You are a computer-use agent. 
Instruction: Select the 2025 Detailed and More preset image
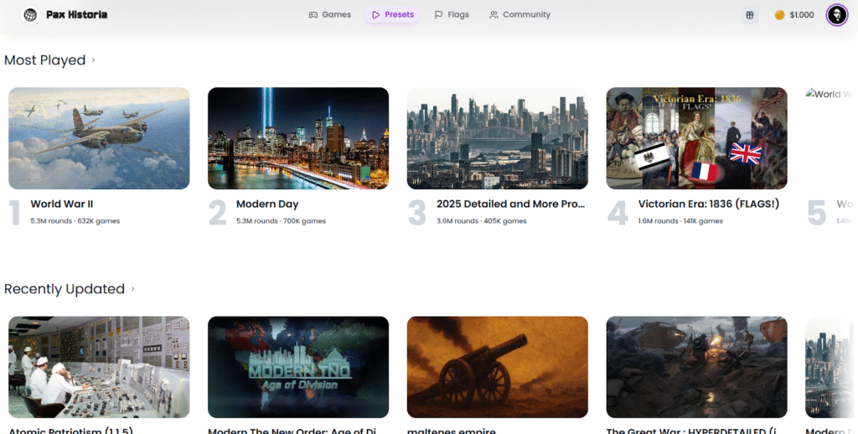pyautogui.click(x=497, y=138)
